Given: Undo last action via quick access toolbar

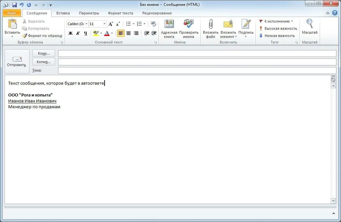Looking at the screenshot, I should (22, 5).
